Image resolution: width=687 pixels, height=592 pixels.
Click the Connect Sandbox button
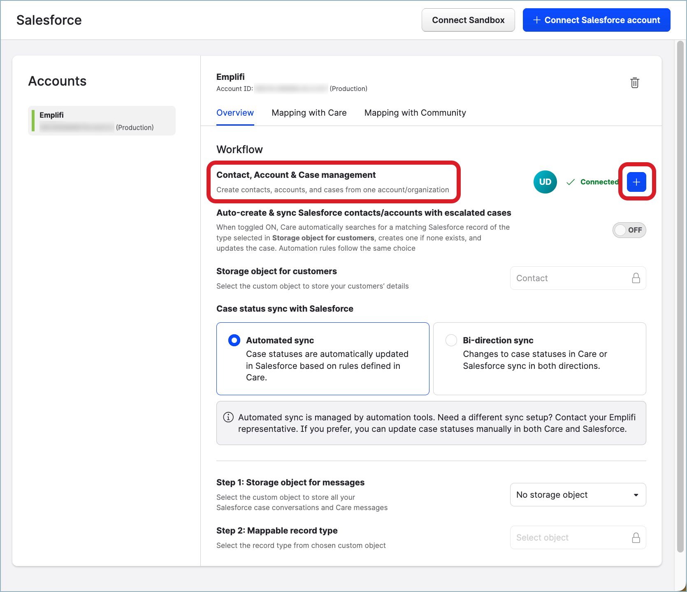point(468,20)
